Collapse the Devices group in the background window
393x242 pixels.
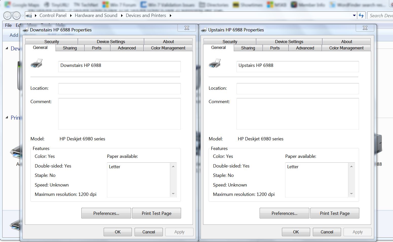click(7, 48)
